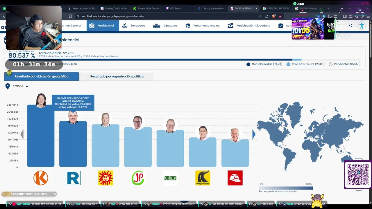The image size is (372, 209).
Task: Click the Brave Rewards triangle icon
Action: tap(280, 16)
